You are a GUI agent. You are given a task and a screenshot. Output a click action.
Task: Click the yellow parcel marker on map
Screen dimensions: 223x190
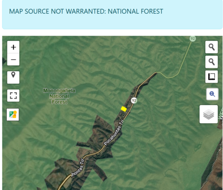124,109
